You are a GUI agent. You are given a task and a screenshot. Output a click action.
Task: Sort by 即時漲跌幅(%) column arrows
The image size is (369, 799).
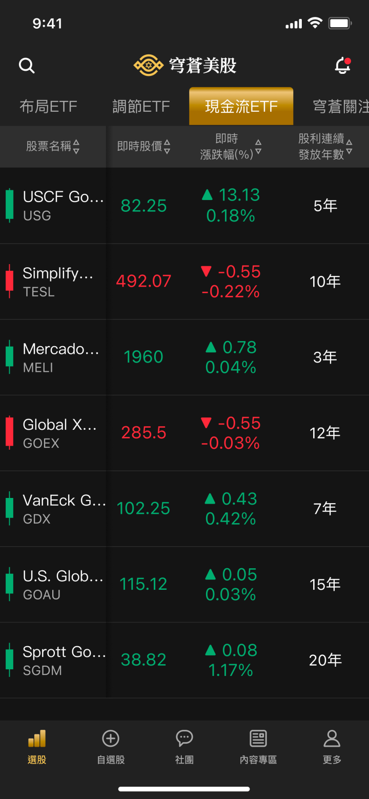[258, 147]
